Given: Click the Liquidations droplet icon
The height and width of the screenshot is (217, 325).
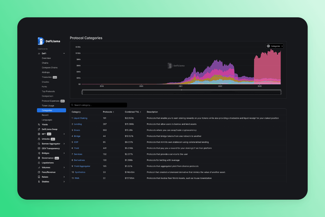Looking at the screenshot, I should (39, 163).
